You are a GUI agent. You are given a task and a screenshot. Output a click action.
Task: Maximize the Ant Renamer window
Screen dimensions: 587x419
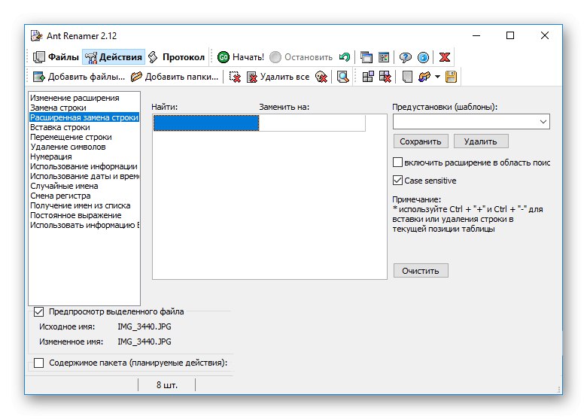[510, 35]
